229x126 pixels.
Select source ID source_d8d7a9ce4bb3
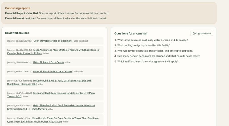pos(19,93)
